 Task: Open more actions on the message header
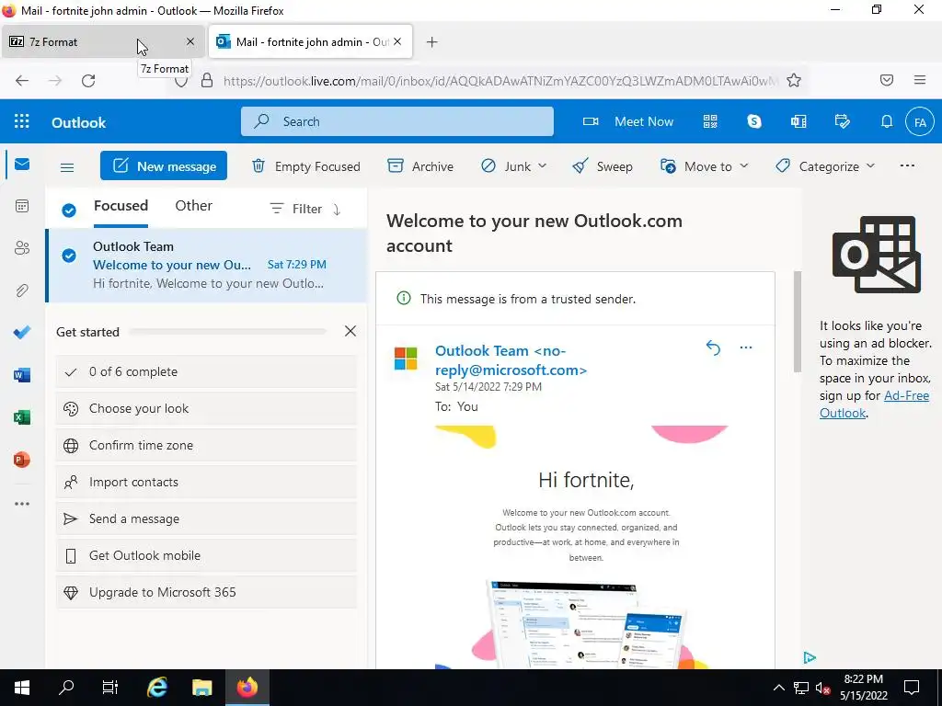745,347
